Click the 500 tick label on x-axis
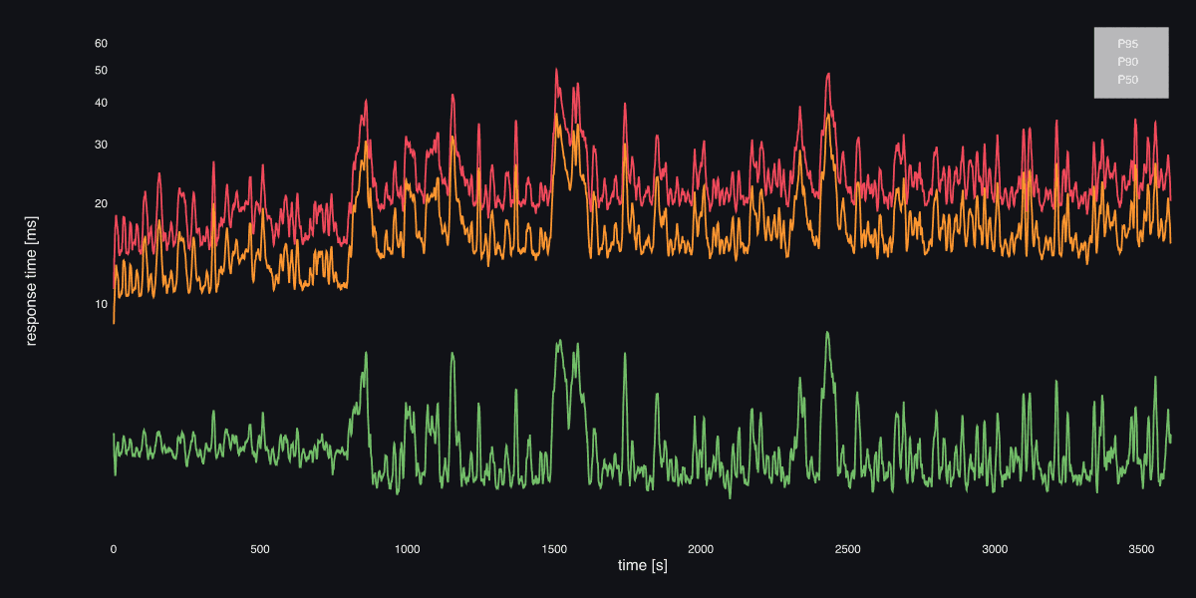Screen dimensions: 1196x598 [260, 549]
